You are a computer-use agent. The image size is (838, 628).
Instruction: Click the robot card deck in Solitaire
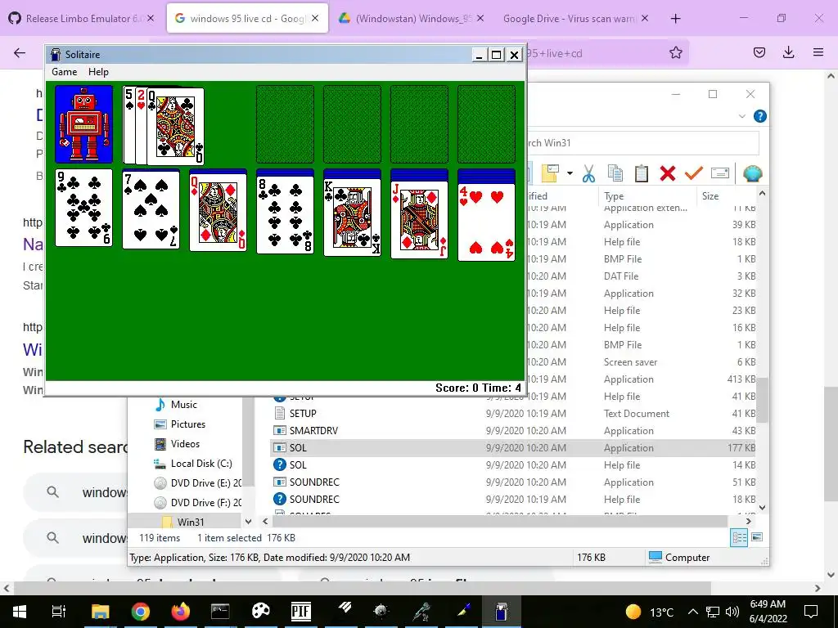(84, 124)
